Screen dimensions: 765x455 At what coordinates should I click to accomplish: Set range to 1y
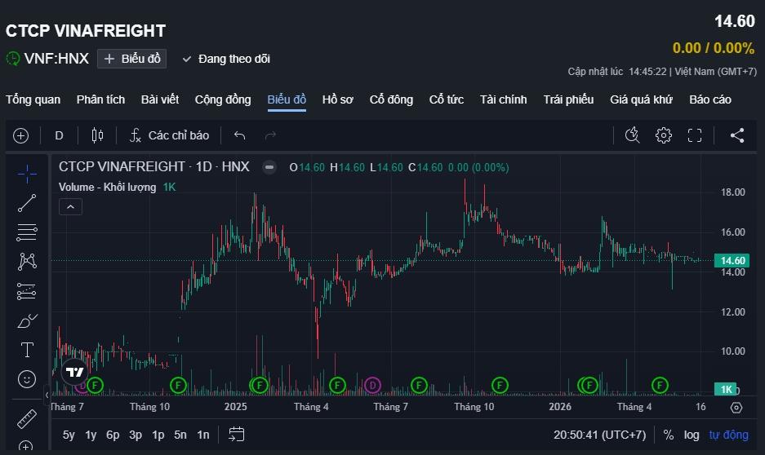click(91, 435)
